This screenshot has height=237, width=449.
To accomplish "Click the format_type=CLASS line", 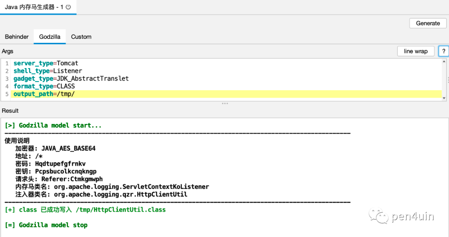I will tap(44, 86).
